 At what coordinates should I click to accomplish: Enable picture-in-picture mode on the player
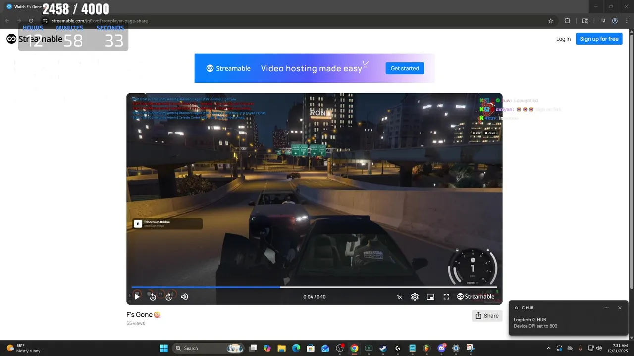[430, 297]
